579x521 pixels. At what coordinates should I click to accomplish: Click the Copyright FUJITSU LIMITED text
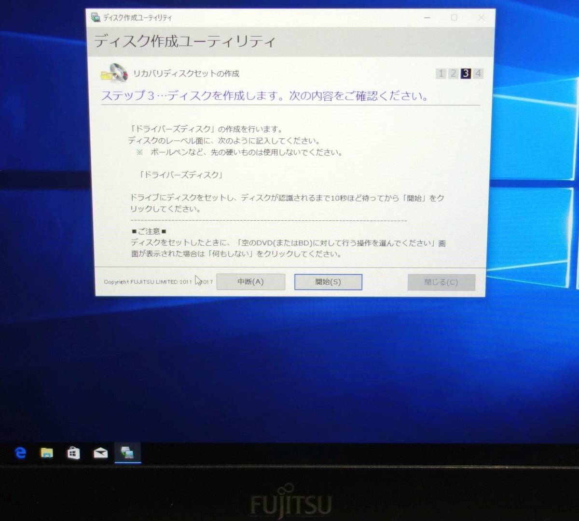tap(158, 282)
